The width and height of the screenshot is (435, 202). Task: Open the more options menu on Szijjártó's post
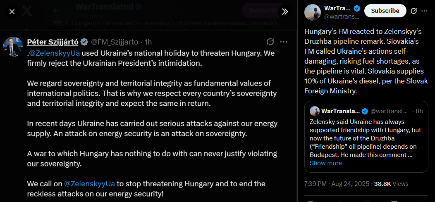284,42
